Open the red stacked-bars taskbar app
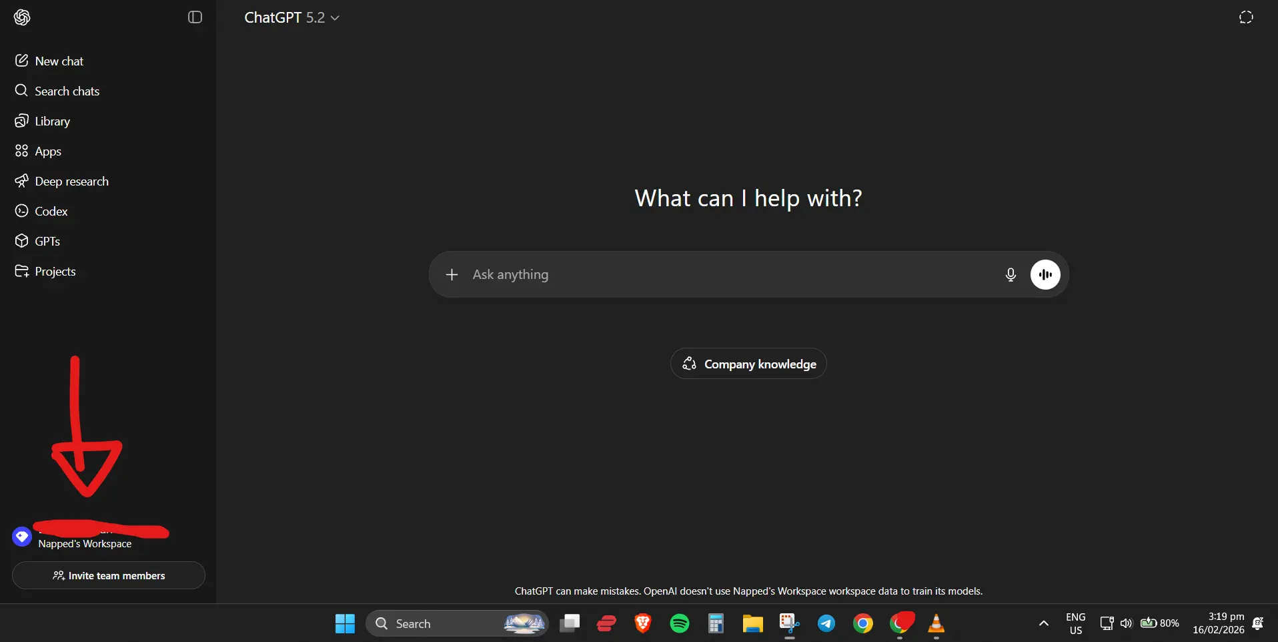The height and width of the screenshot is (642, 1278). (x=606, y=623)
